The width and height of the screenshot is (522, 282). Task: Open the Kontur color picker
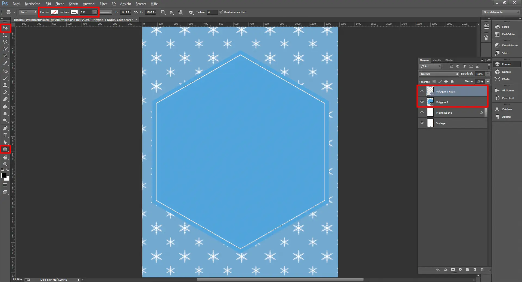[x=74, y=12]
